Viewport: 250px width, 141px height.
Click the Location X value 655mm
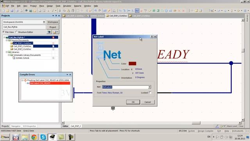[x=139, y=69]
